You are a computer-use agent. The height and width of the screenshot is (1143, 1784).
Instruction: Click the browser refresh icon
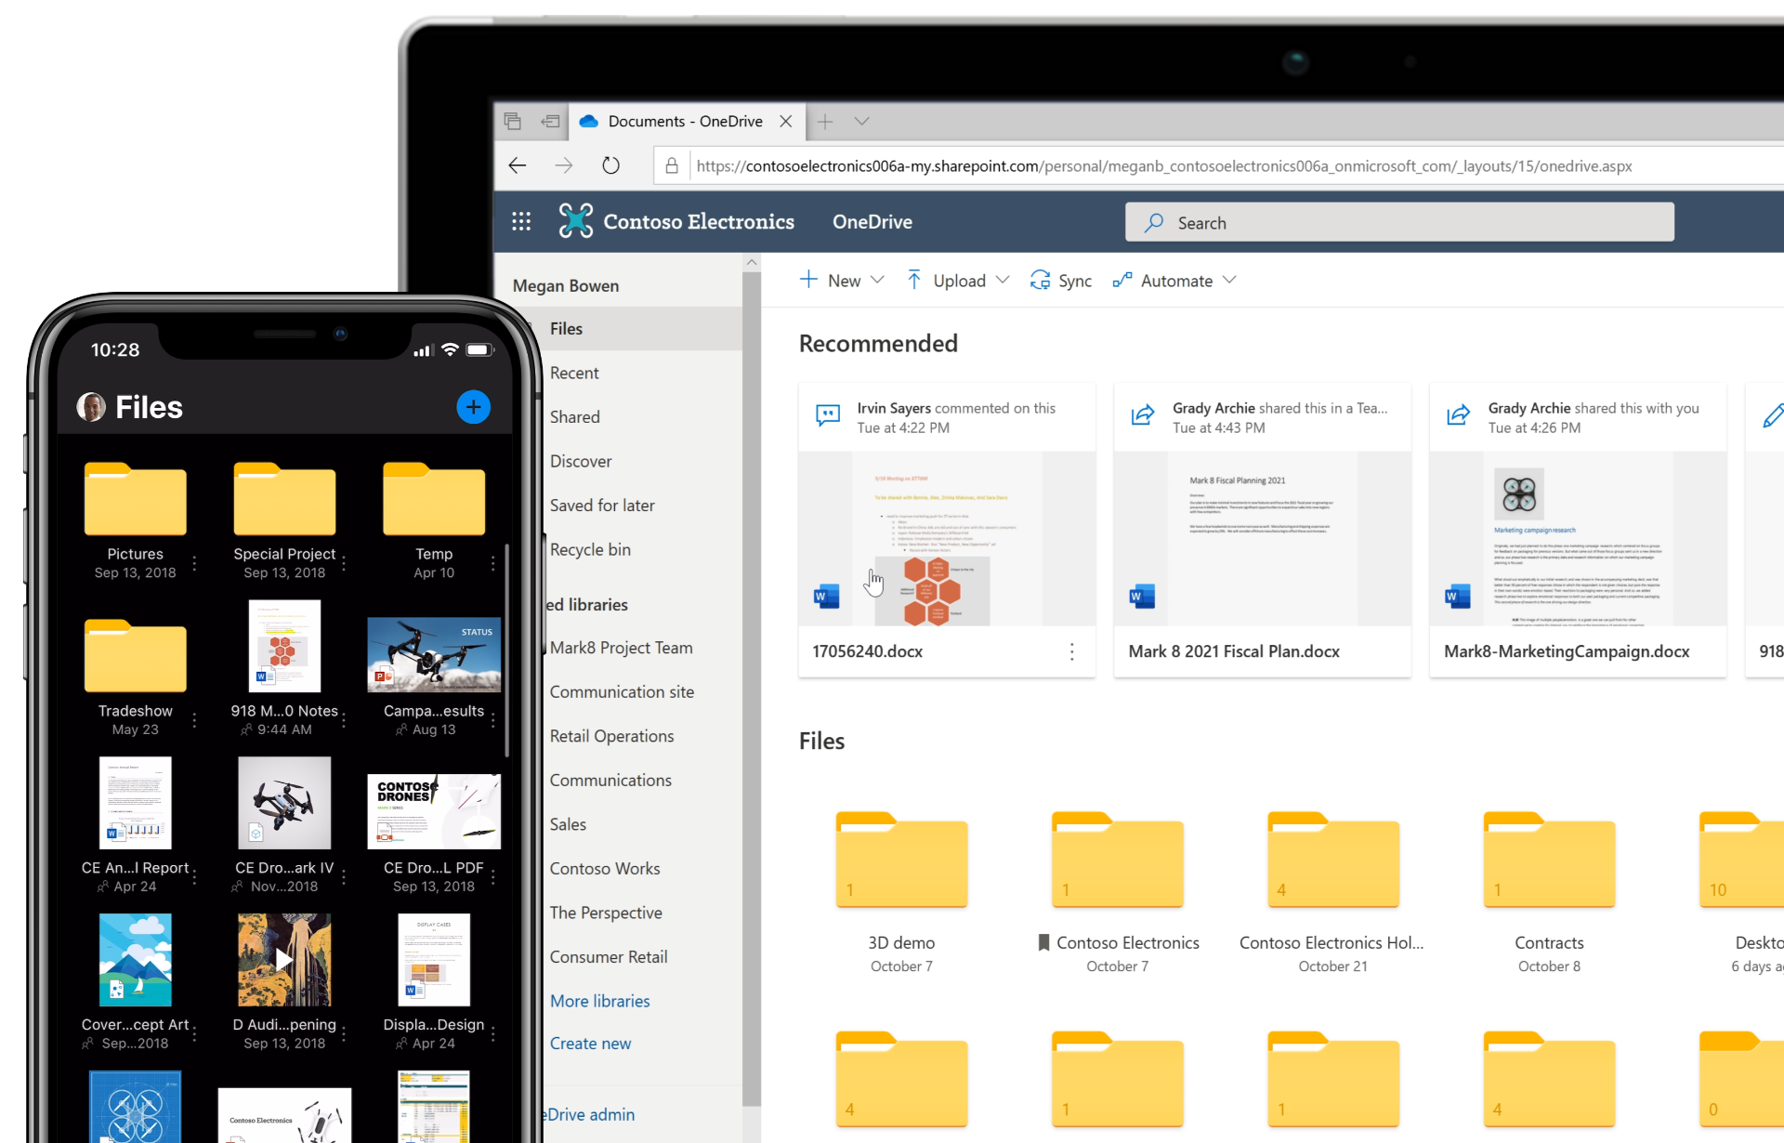click(x=610, y=165)
